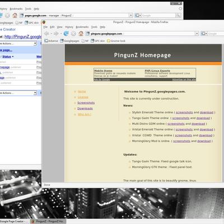Open Adsense bookmark in front window
Image resolution: width=224 pixels, height=224 pixels.
coord(51,41)
